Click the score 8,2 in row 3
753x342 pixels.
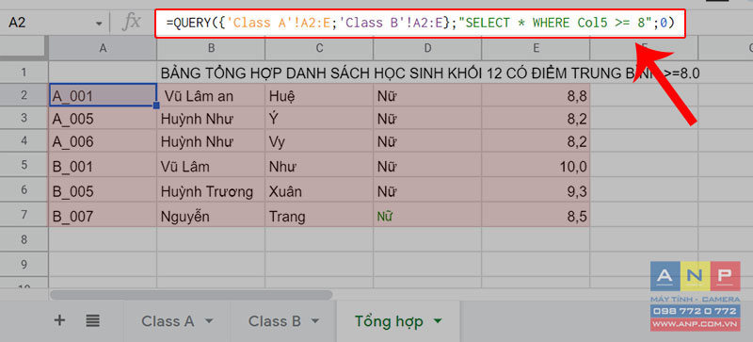pyautogui.click(x=536, y=119)
